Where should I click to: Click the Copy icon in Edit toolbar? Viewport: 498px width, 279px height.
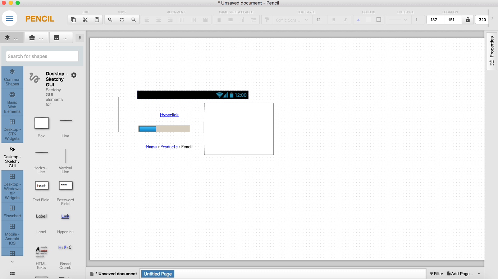coord(73,20)
